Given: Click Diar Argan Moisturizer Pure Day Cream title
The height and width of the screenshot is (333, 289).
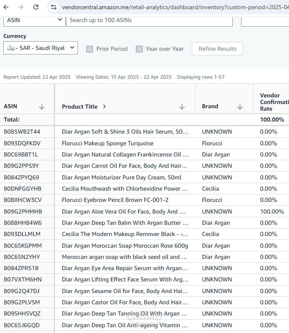Looking at the screenshot, I should 121,178.
